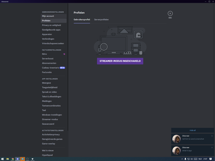
Task: Open HypeSquad settings
Action: (x=54, y=155)
